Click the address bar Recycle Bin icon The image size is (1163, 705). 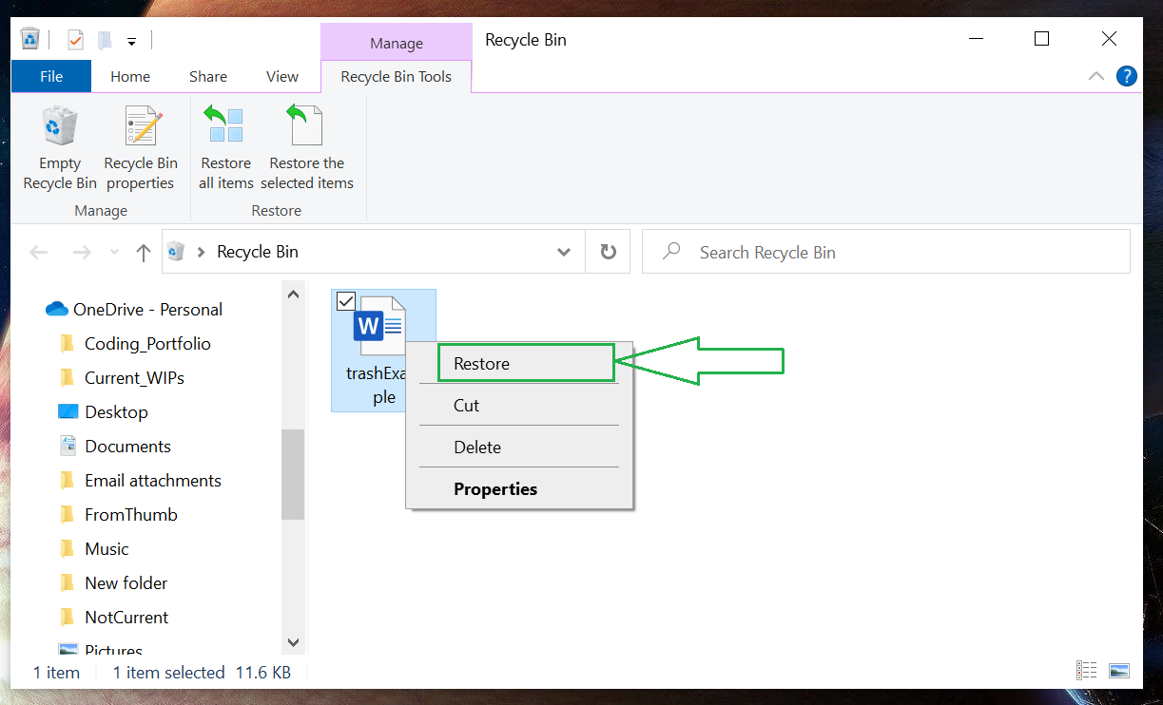[x=176, y=252]
